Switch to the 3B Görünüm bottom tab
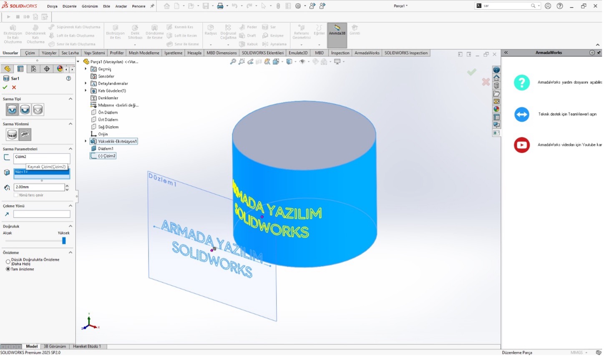This screenshot has height=356, width=604. 55,347
